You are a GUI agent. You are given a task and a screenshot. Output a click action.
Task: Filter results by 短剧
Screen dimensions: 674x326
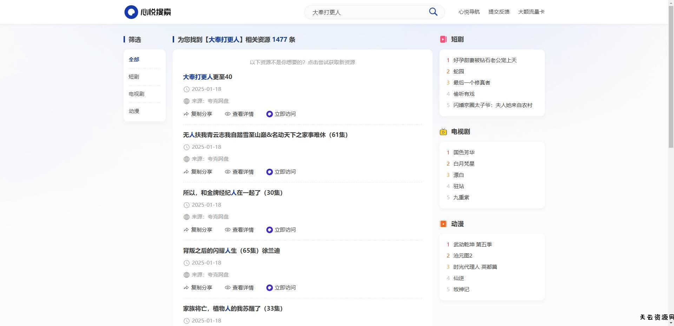[134, 77]
